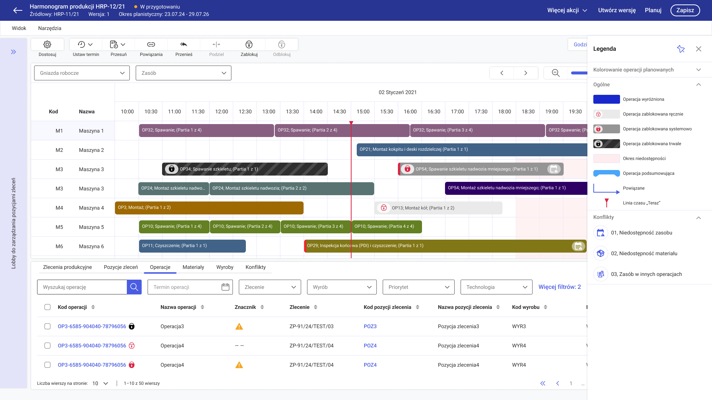The image size is (712, 400).
Task: Go back with the header arrow
Action: (x=18, y=10)
